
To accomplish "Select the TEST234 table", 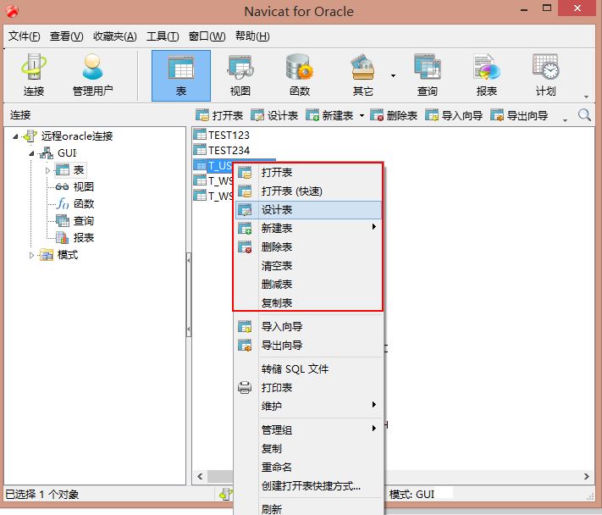I will pos(221,150).
